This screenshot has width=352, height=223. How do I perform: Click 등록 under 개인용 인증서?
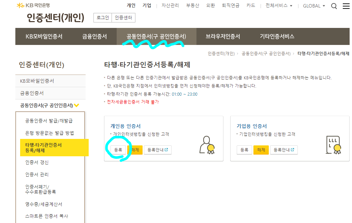pyautogui.click(x=118, y=150)
